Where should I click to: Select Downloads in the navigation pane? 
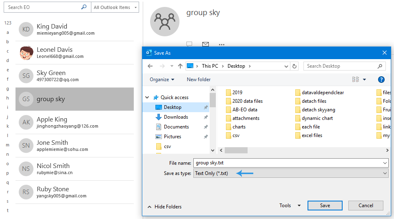[176, 117]
